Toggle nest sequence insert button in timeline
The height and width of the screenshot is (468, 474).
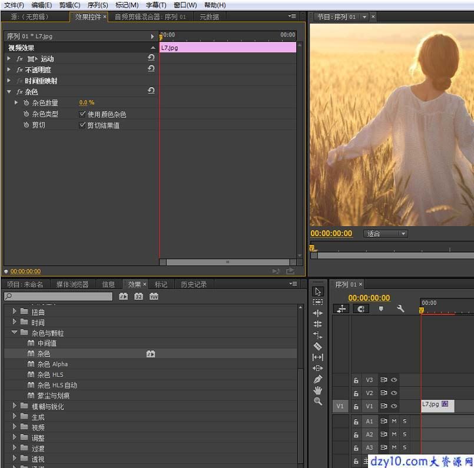point(342,309)
